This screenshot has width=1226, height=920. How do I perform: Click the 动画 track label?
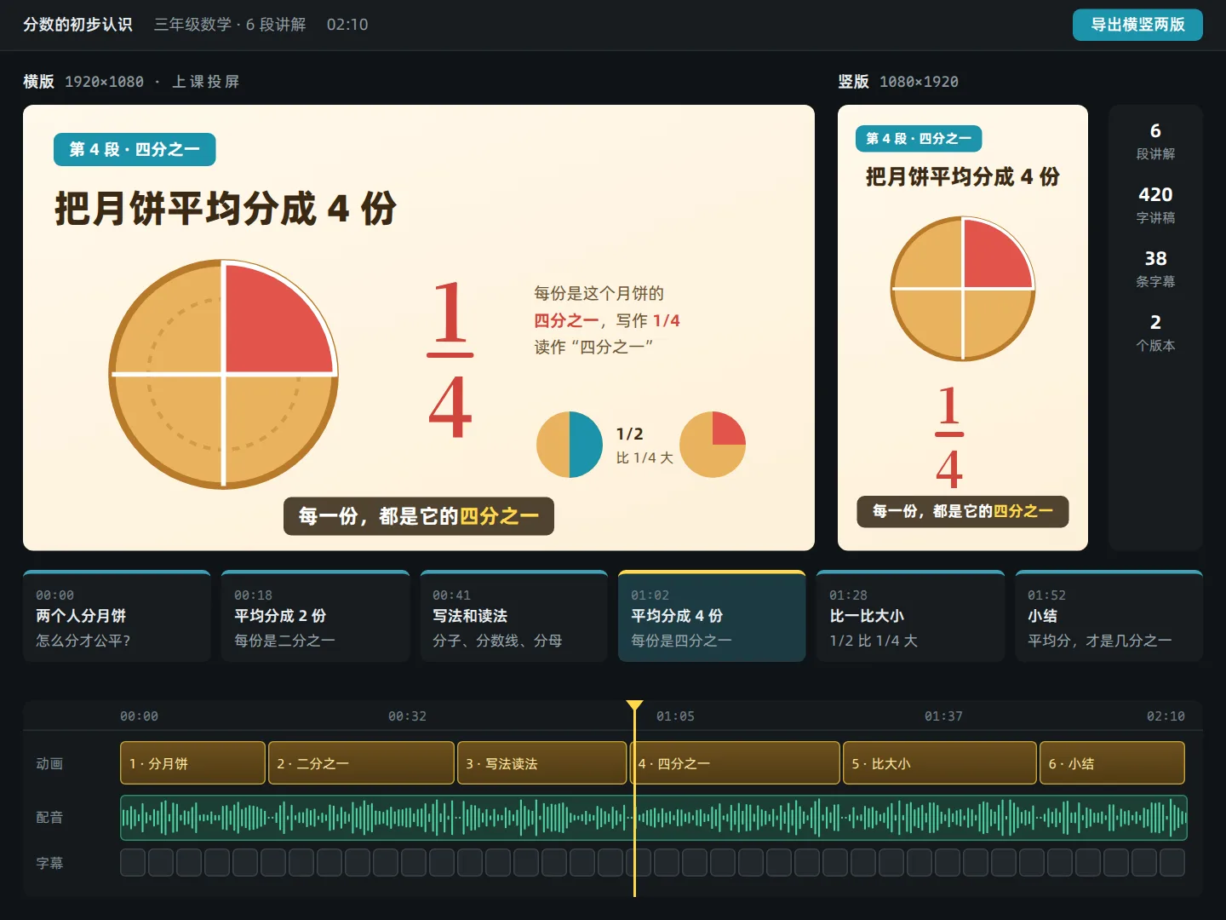pyautogui.click(x=49, y=763)
